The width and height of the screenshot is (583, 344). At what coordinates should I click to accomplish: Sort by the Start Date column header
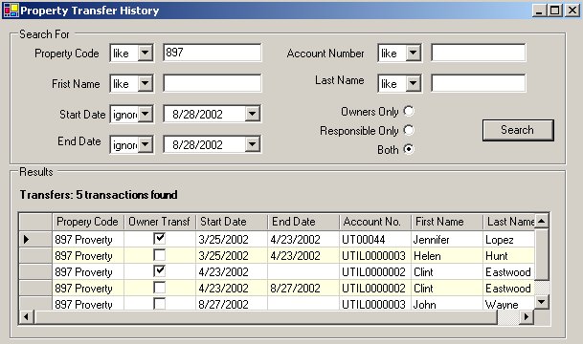(x=232, y=222)
